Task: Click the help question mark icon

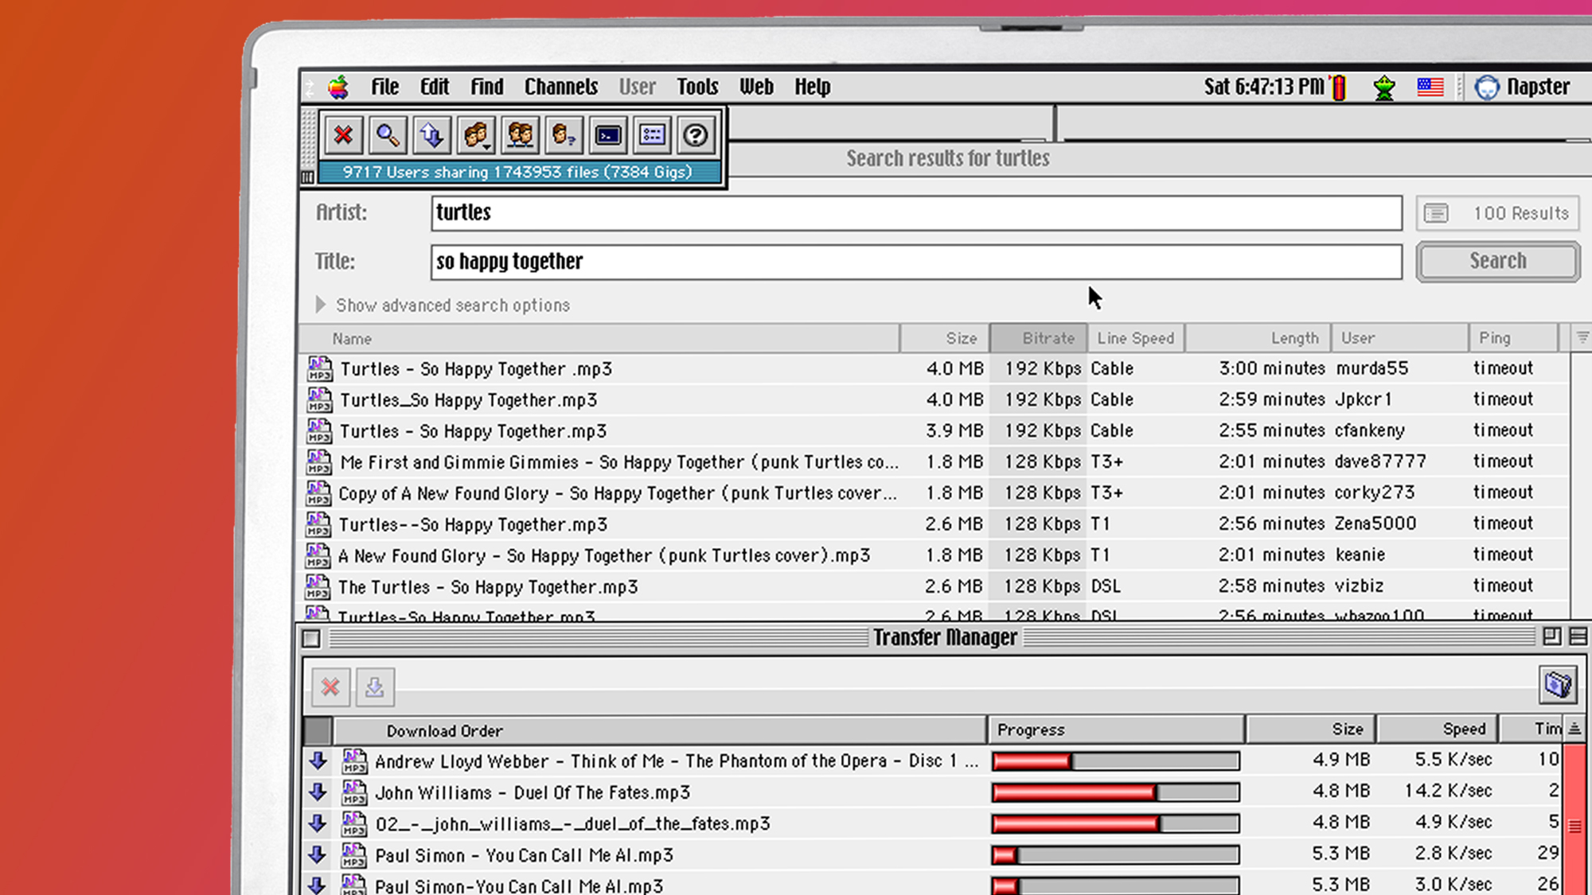Action: (x=696, y=134)
